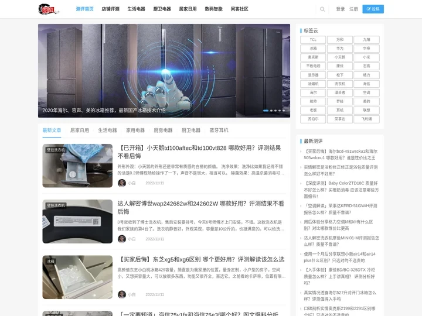Screen dimensions: 422x316
Task: Open review 荣事达KFRD-51GW/H评测
Action: pos(341,209)
